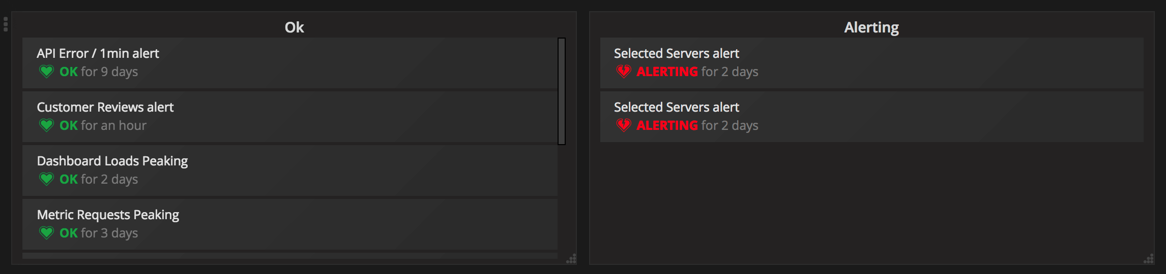The image size is (1166, 274).
Task: Click the Ok panel's vertical scrollbar
Action: (x=562, y=91)
